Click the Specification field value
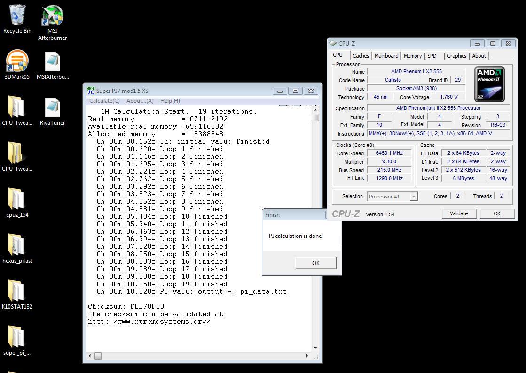Screen dimensions: 526x373 439,108
